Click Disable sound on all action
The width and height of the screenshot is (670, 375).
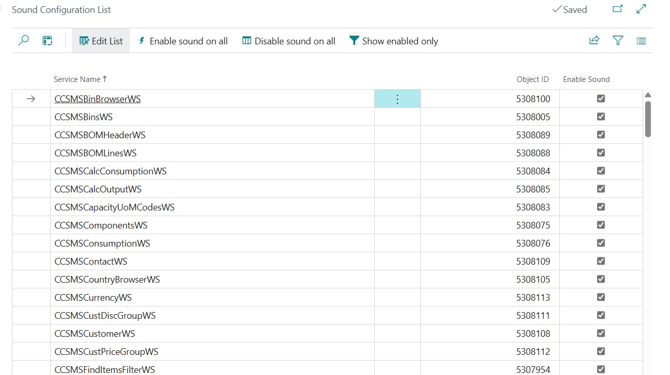coord(289,41)
